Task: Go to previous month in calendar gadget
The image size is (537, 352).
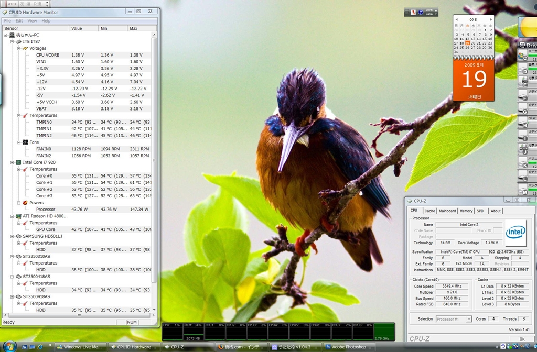Action: click(456, 19)
